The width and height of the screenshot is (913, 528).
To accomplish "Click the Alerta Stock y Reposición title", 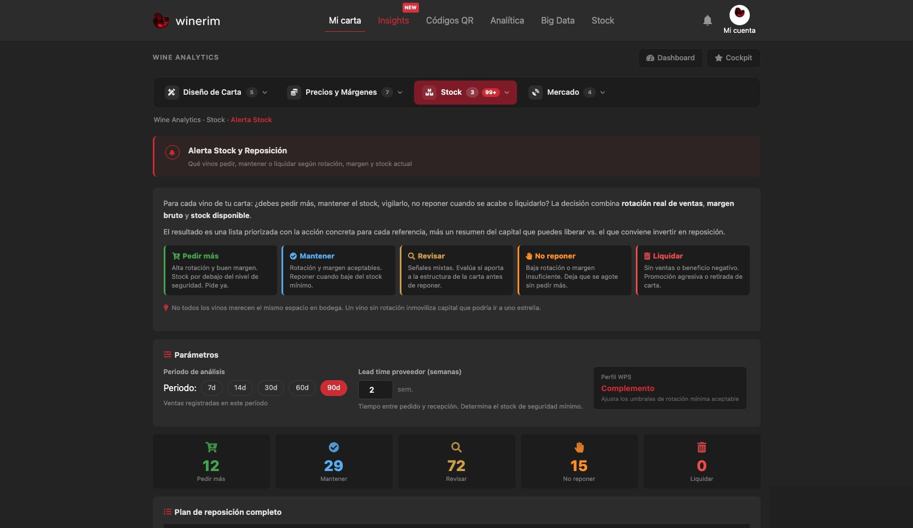I will tap(238, 151).
